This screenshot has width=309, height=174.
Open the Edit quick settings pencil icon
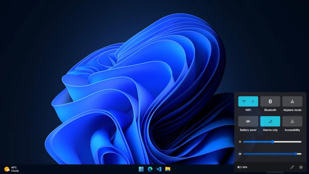pyautogui.click(x=292, y=167)
